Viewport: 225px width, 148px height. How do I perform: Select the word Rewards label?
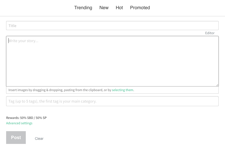pyautogui.click(x=13, y=118)
